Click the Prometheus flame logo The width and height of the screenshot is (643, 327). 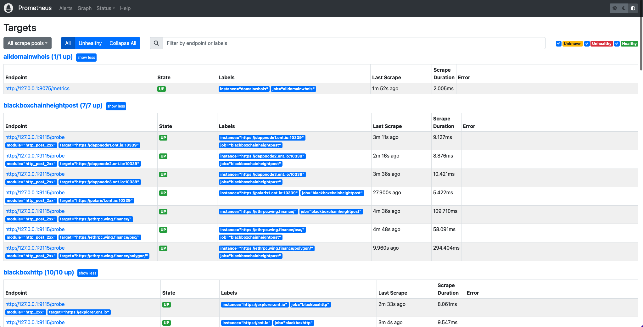pos(8,8)
